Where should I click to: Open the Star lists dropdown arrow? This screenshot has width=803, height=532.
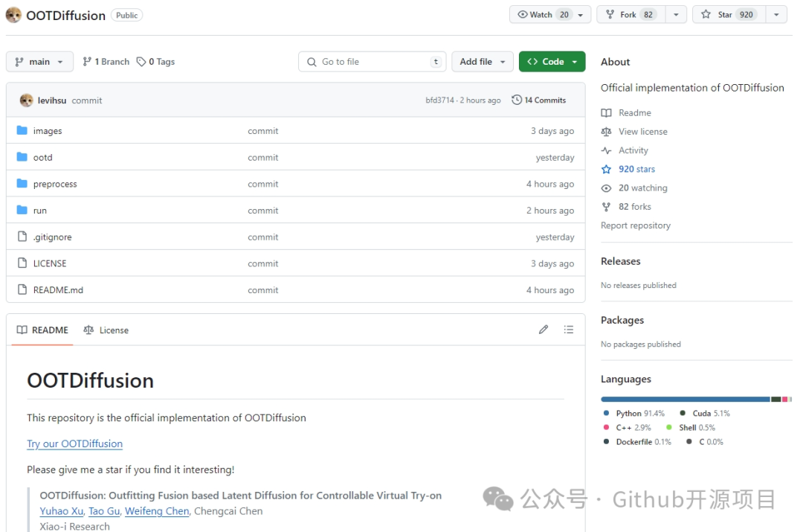coord(776,15)
